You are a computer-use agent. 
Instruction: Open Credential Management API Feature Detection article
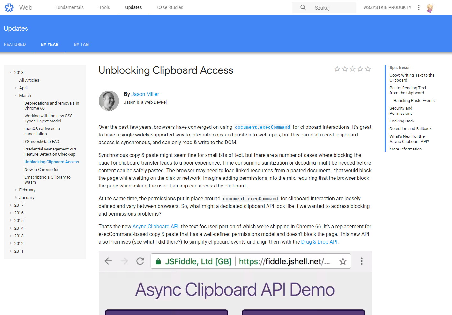pyautogui.click(x=50, y=151)
